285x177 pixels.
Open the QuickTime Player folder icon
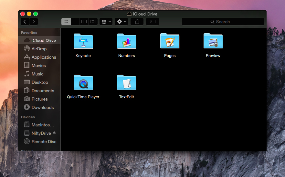coord(83,82)
